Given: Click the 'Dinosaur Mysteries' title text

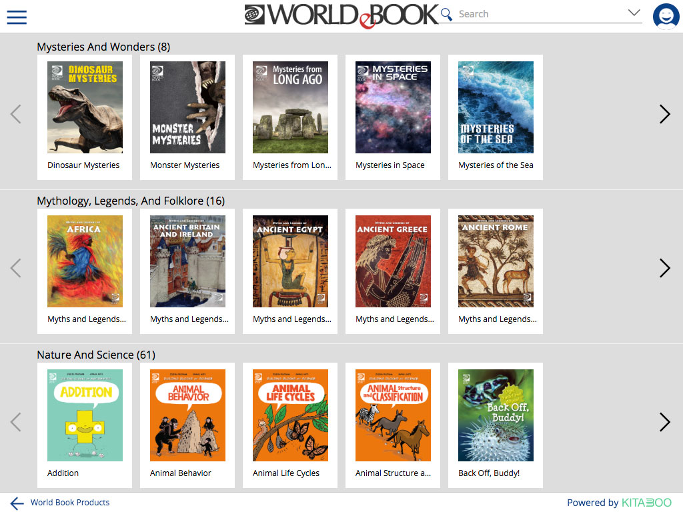Looking at the screenshot, I should [x=83, y=165].
